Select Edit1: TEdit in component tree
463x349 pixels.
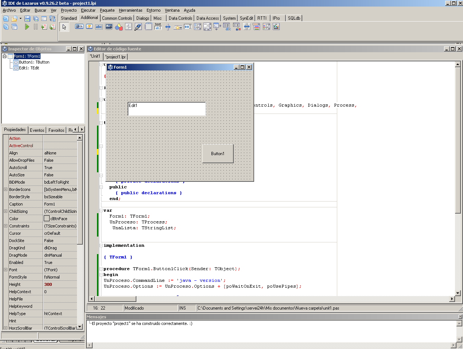coord(29,68)
